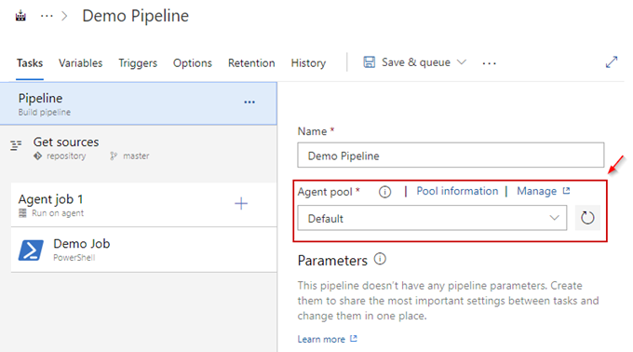The width and height of the screenshot is (633, 352).
Task: Click the 'Run on agent' subtitle
Action: click(58, 213)
